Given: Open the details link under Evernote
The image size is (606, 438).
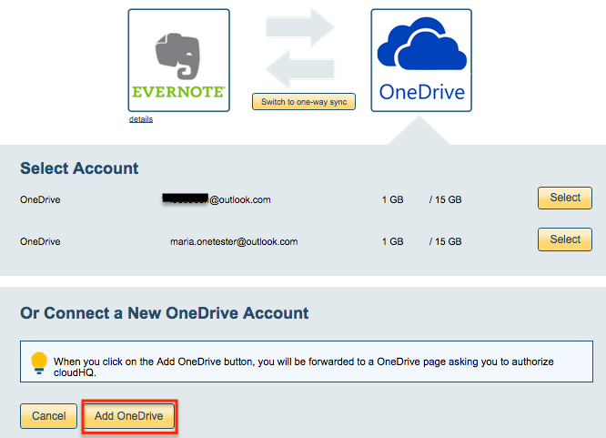Looking at the screenshot, I should (x=141, y=119).
